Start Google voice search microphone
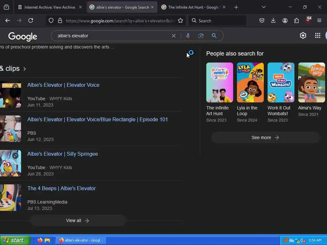 click(188, 36)
